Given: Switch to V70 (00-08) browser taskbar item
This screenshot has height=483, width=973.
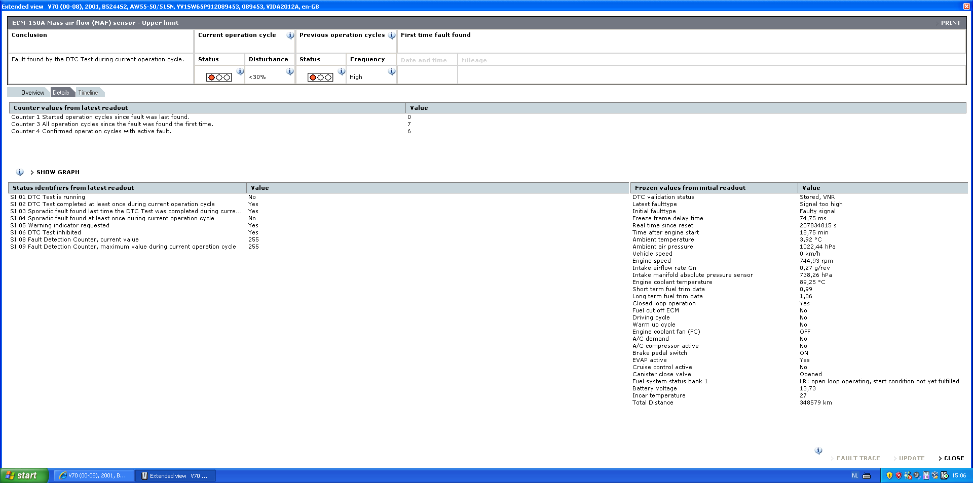Looking at the screenshot, I should [94, 475].
